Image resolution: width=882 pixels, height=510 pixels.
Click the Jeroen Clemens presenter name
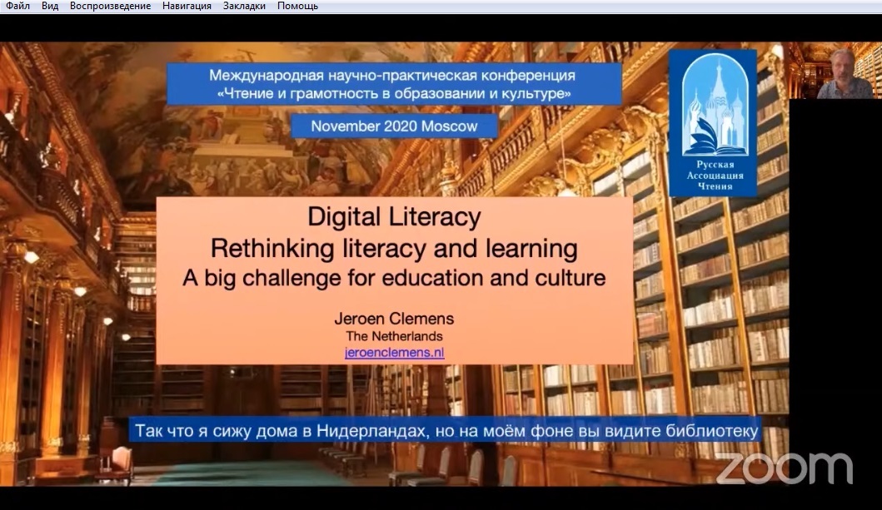(x=394, y=319)
